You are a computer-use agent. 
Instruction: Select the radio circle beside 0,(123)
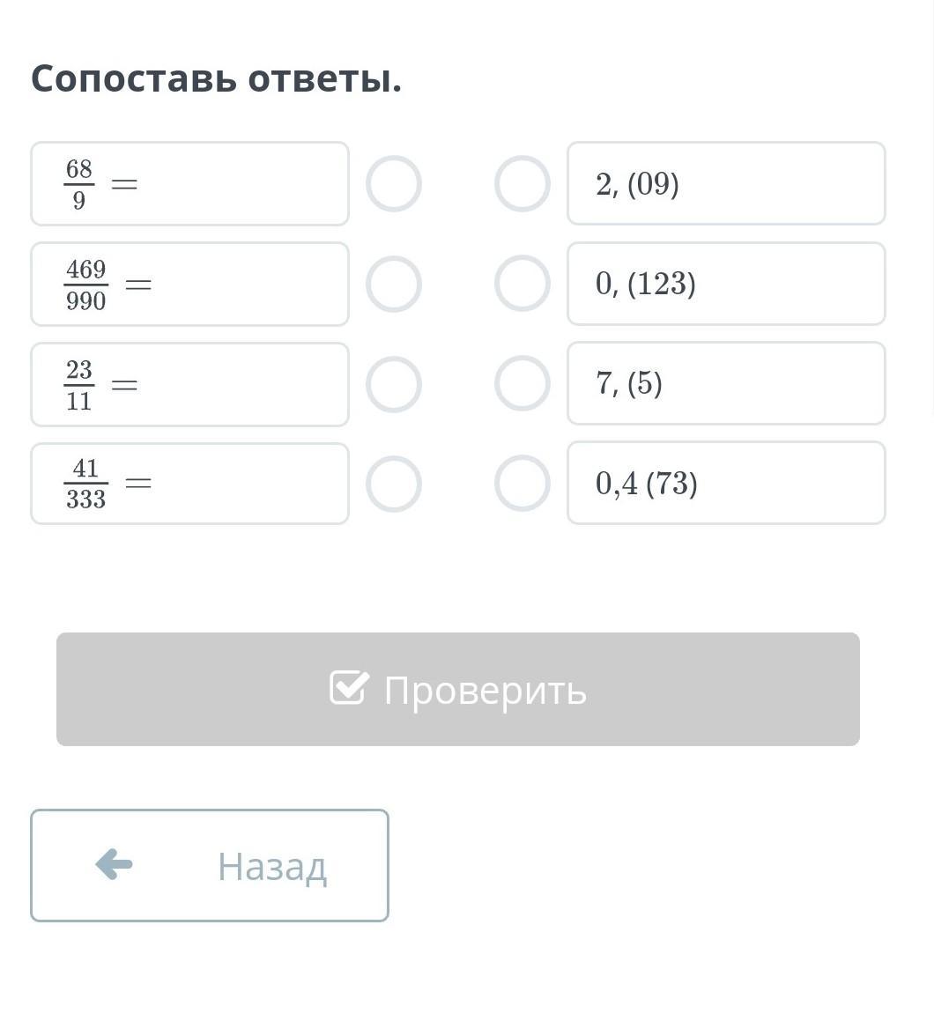pyautogui.click(x=522, y=284)
